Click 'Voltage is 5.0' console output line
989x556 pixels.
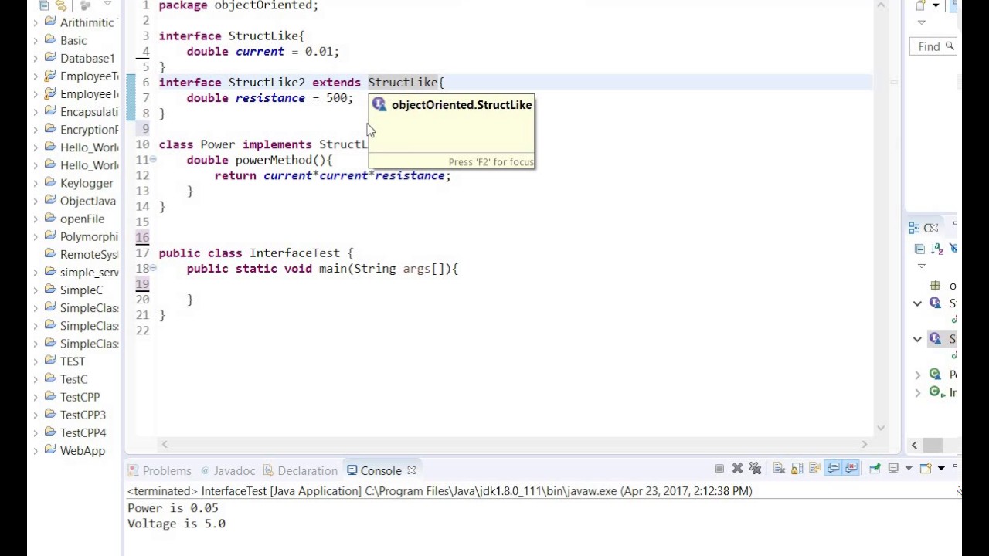pos(176,524)
